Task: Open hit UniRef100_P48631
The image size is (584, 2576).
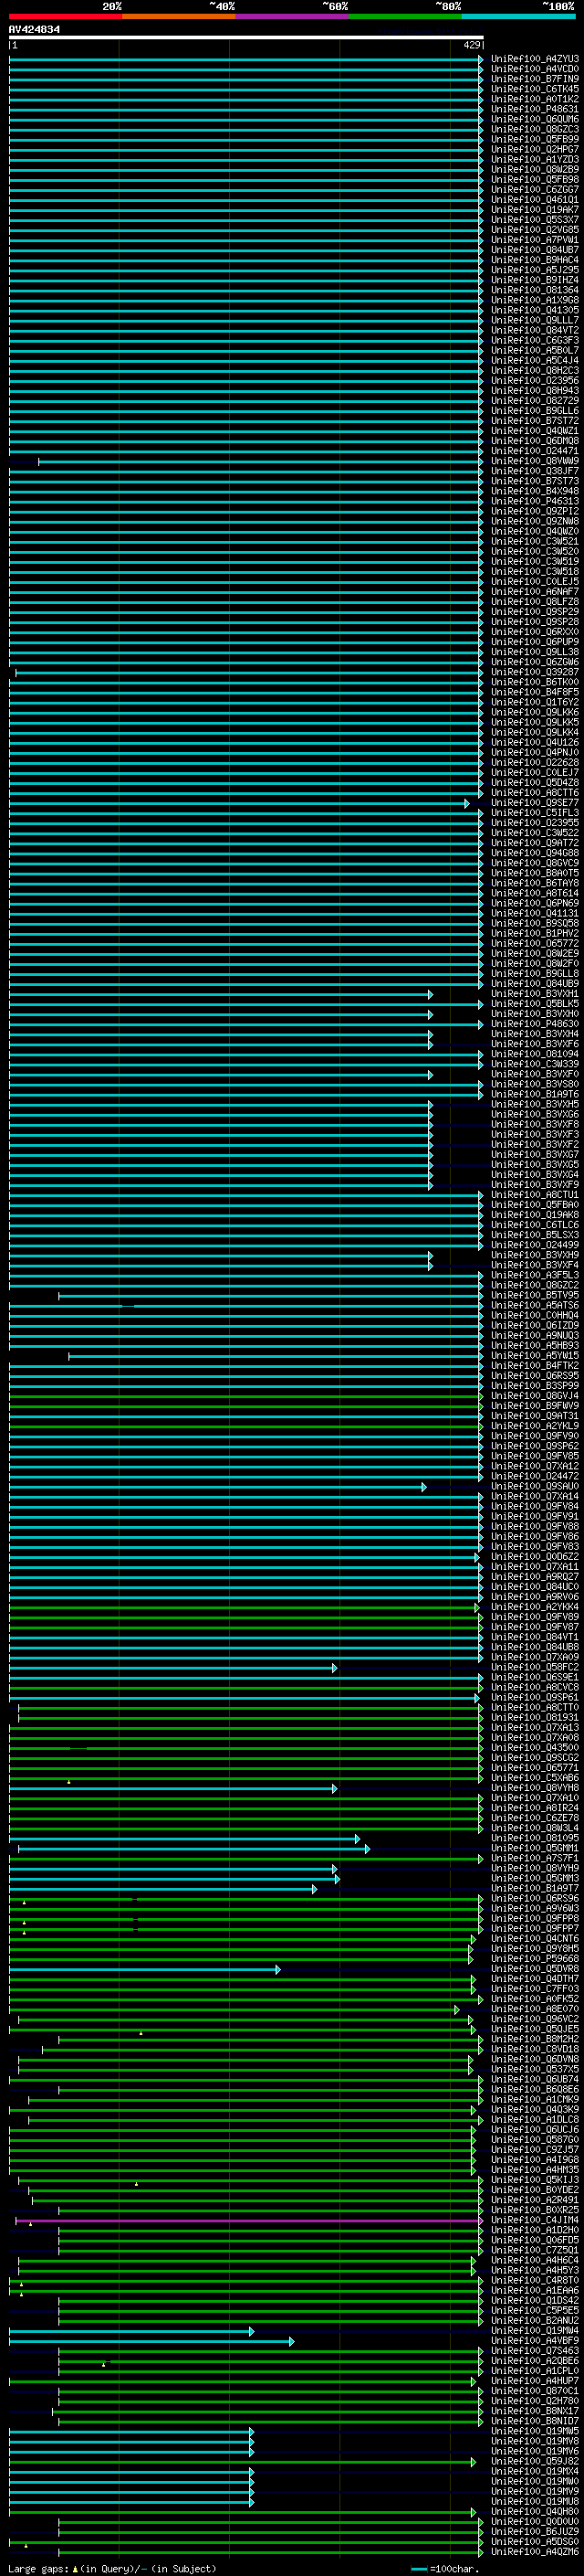Action: [535, 109]
